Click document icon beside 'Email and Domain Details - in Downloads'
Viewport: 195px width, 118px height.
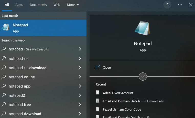coord(98,101)
